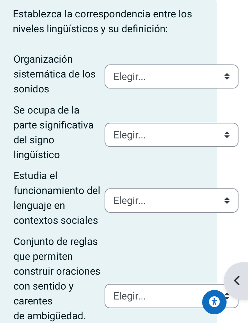Open dropdown for 'Conjunto de reglas' definition
248x323 pixels.
171,296
